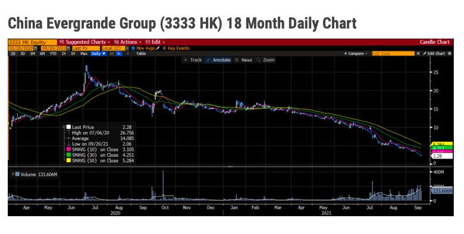
Task: Open start date calendar picker icon
Action: pyautogui.click(x=36, y=48)
